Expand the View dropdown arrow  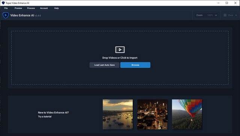(236, 15)
